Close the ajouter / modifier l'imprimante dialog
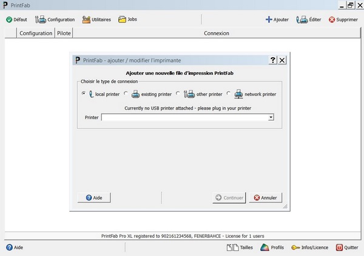Viewport: 364px width, 256px height. tap(282, 60)
